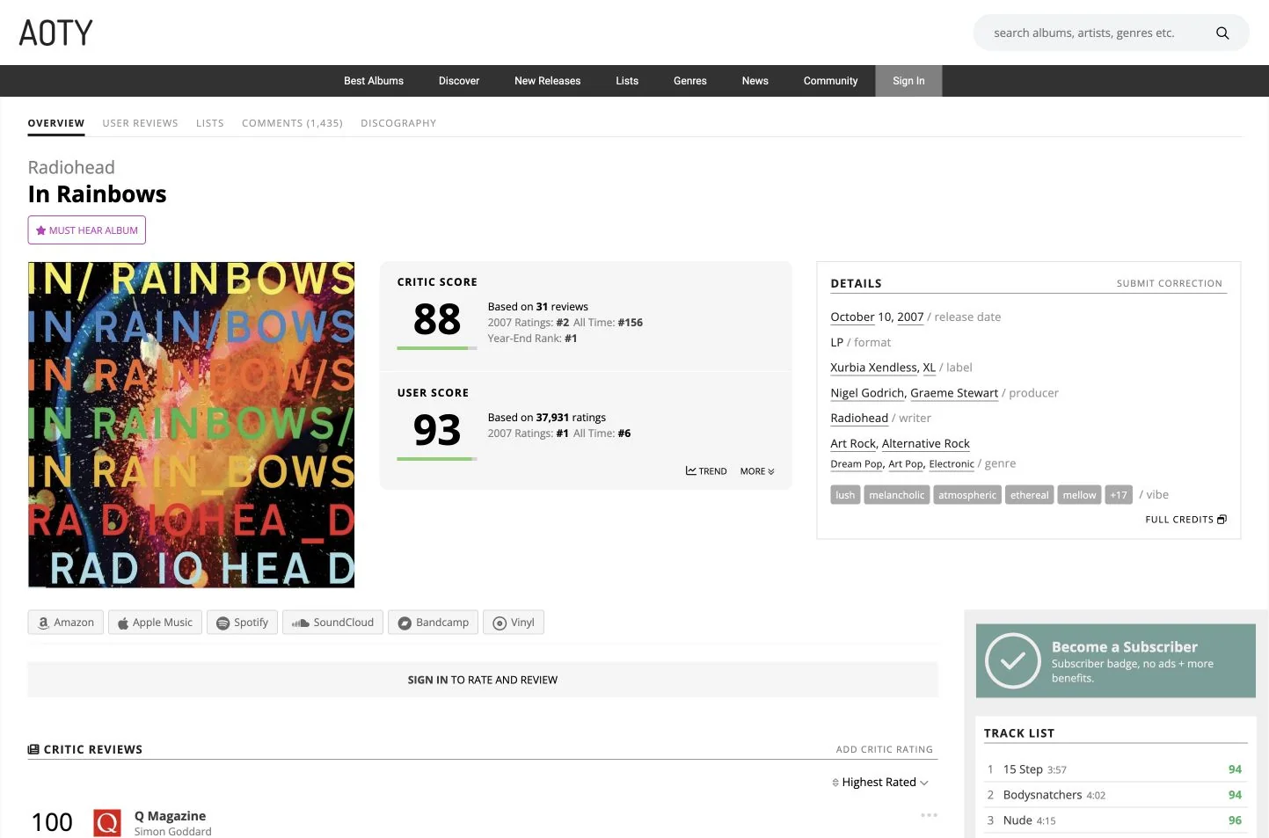Viewport: 1269px width, 838px height.
Task: Click the Vinyl record icon
Action: coord(500,623)
